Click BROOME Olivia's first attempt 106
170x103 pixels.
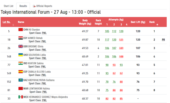coord(107,48)
